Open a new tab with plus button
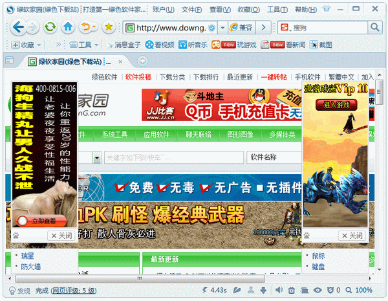The width and height of the screenshot is (388, 301). [x=142, y=61]
